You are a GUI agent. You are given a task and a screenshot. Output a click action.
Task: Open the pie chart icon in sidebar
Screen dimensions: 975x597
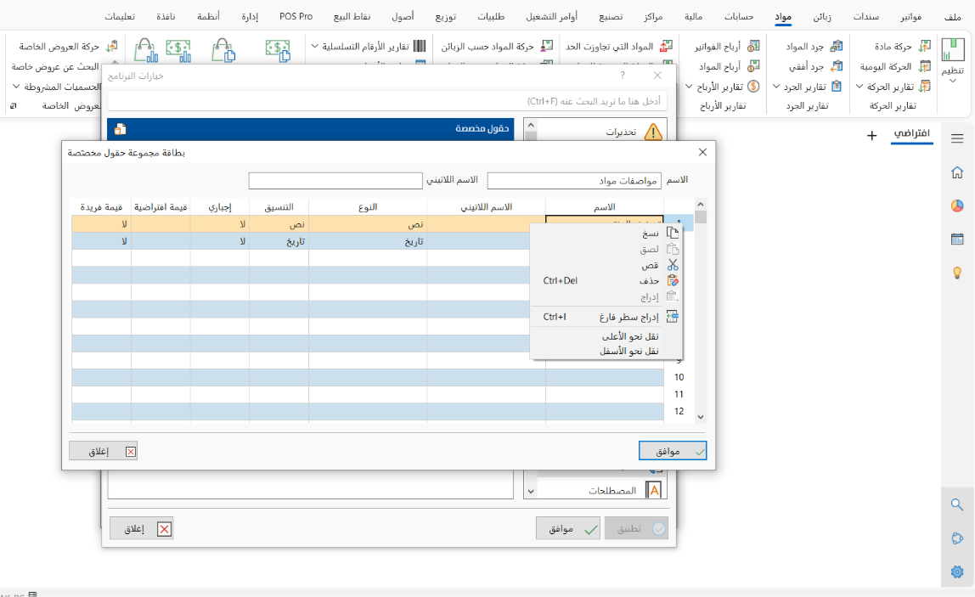pos(957,206)
